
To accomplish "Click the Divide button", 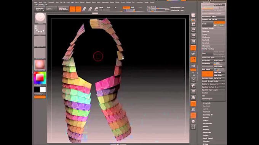I will point(208,24).
